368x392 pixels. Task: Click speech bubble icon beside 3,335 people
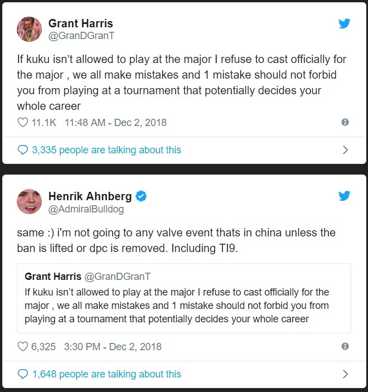click(23, 149)
